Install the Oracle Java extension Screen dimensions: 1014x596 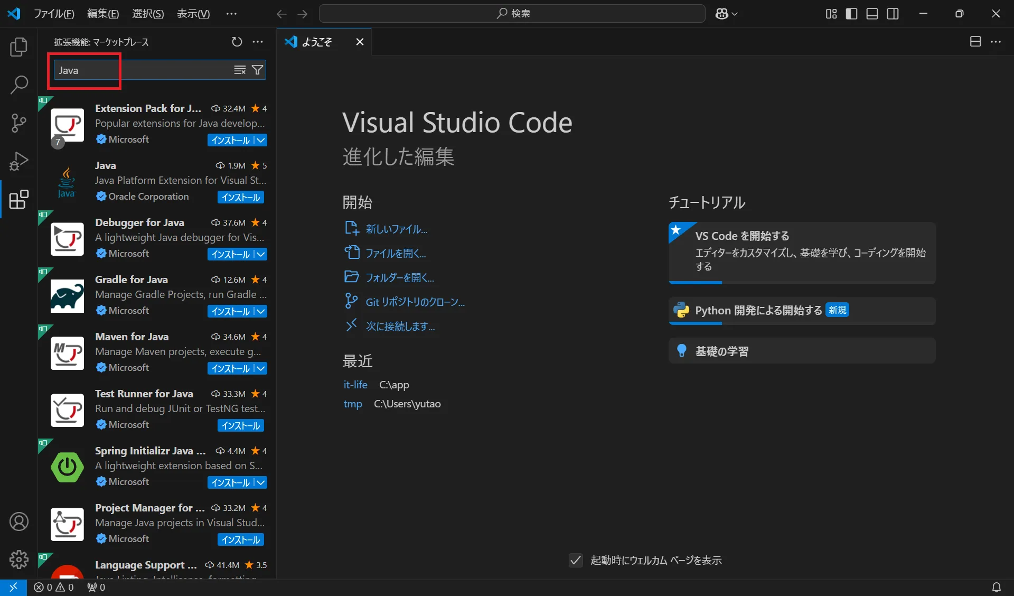pyautogui.click(x=241, y=197)
